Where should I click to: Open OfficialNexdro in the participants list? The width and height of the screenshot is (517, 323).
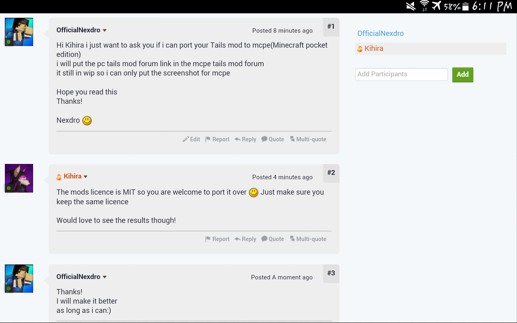click(380, 34)
